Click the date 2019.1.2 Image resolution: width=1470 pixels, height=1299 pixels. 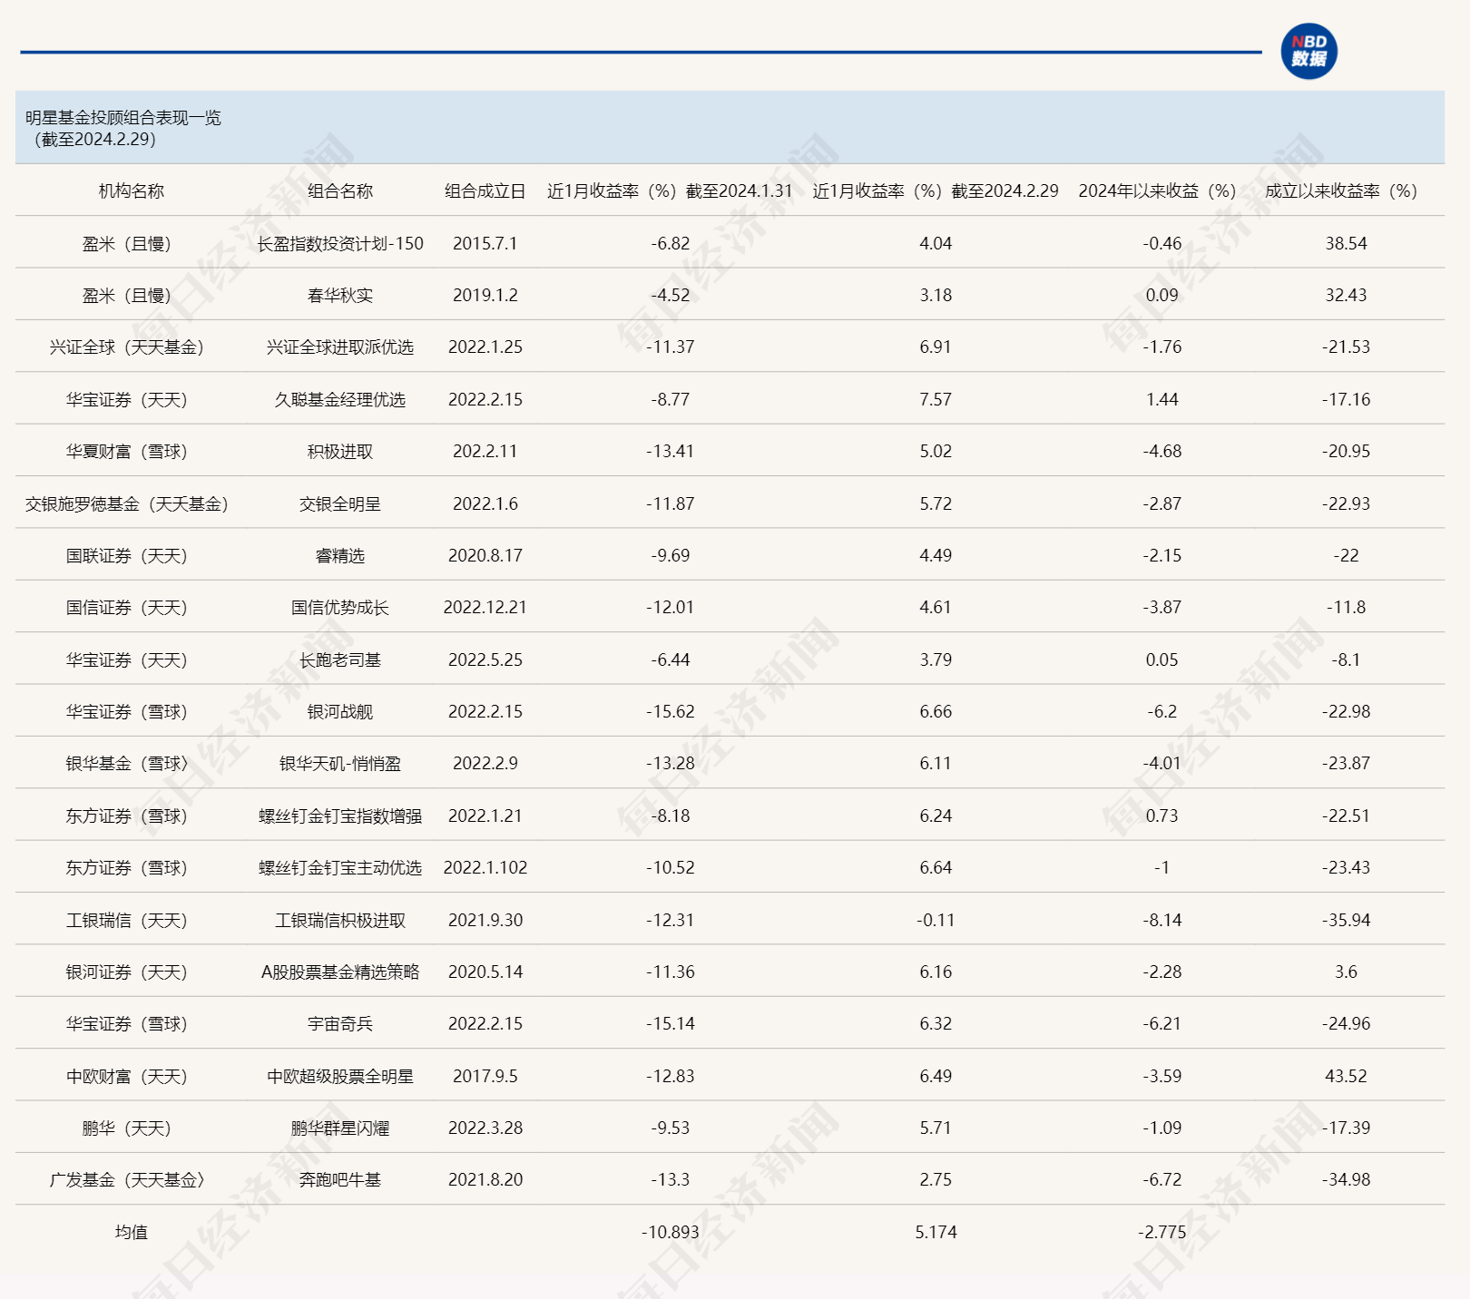[x=485, y=296]
